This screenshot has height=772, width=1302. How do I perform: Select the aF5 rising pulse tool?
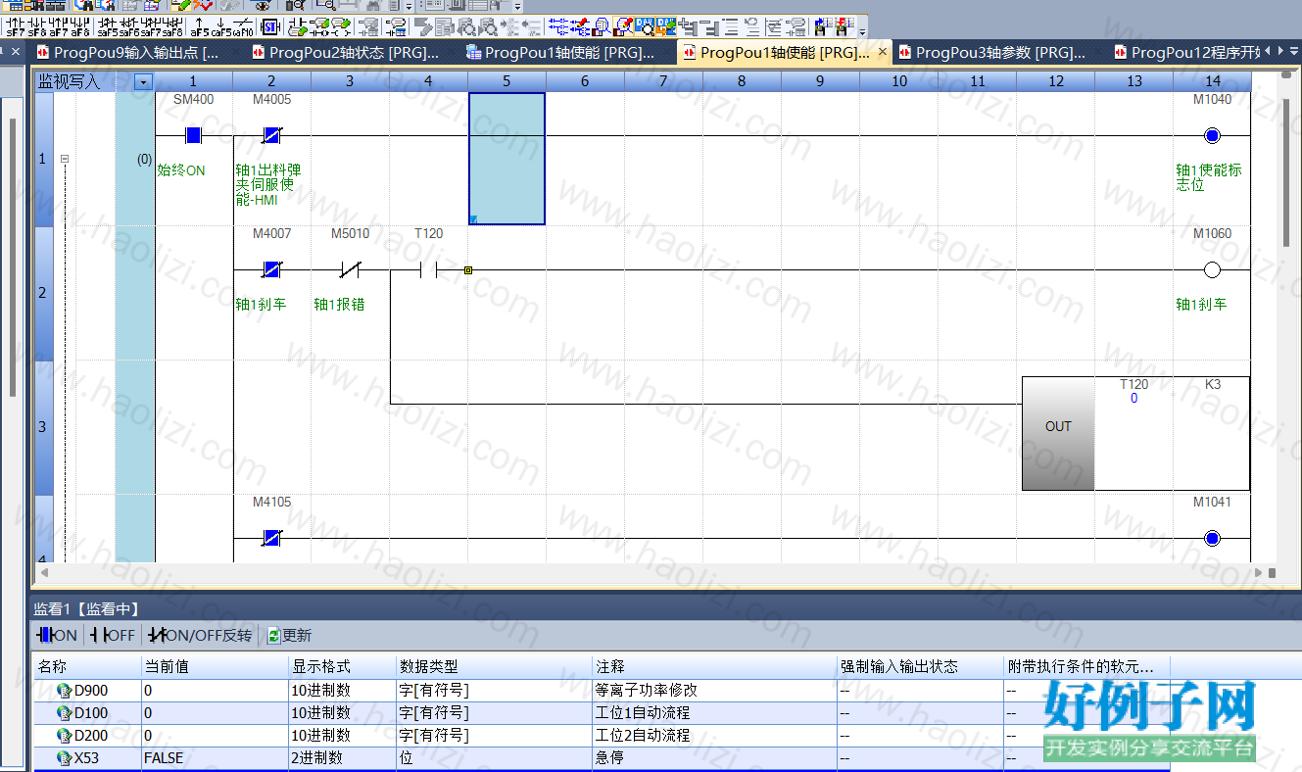pyautogui.click(x=200, y=25)
